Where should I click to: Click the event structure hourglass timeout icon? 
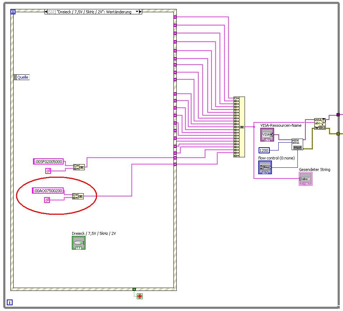(x=13, y=11)
